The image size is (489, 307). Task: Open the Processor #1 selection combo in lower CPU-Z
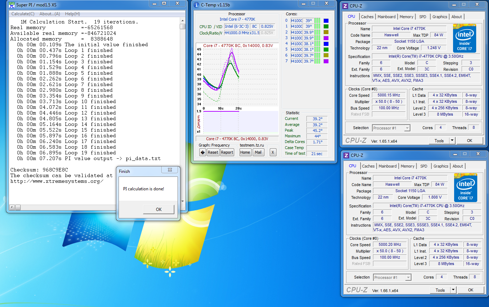click(x=392, y=277)
